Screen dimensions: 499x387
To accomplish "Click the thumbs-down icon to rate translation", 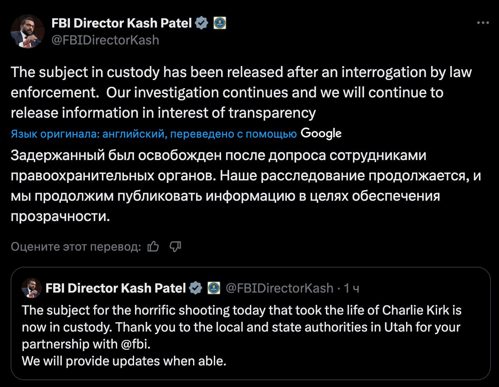I will click(x=175, y=246).
